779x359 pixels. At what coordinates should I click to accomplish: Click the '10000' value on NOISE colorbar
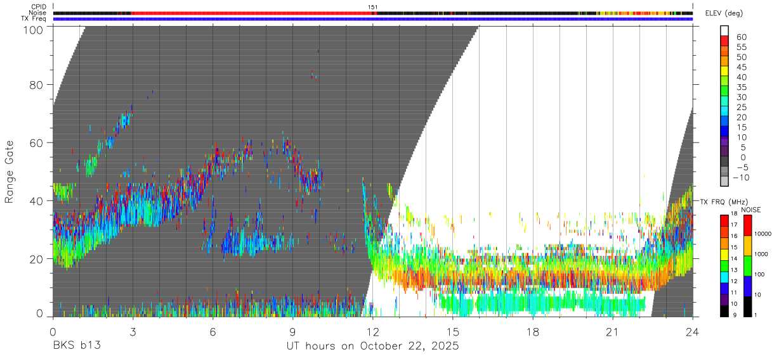coord(764,234)
